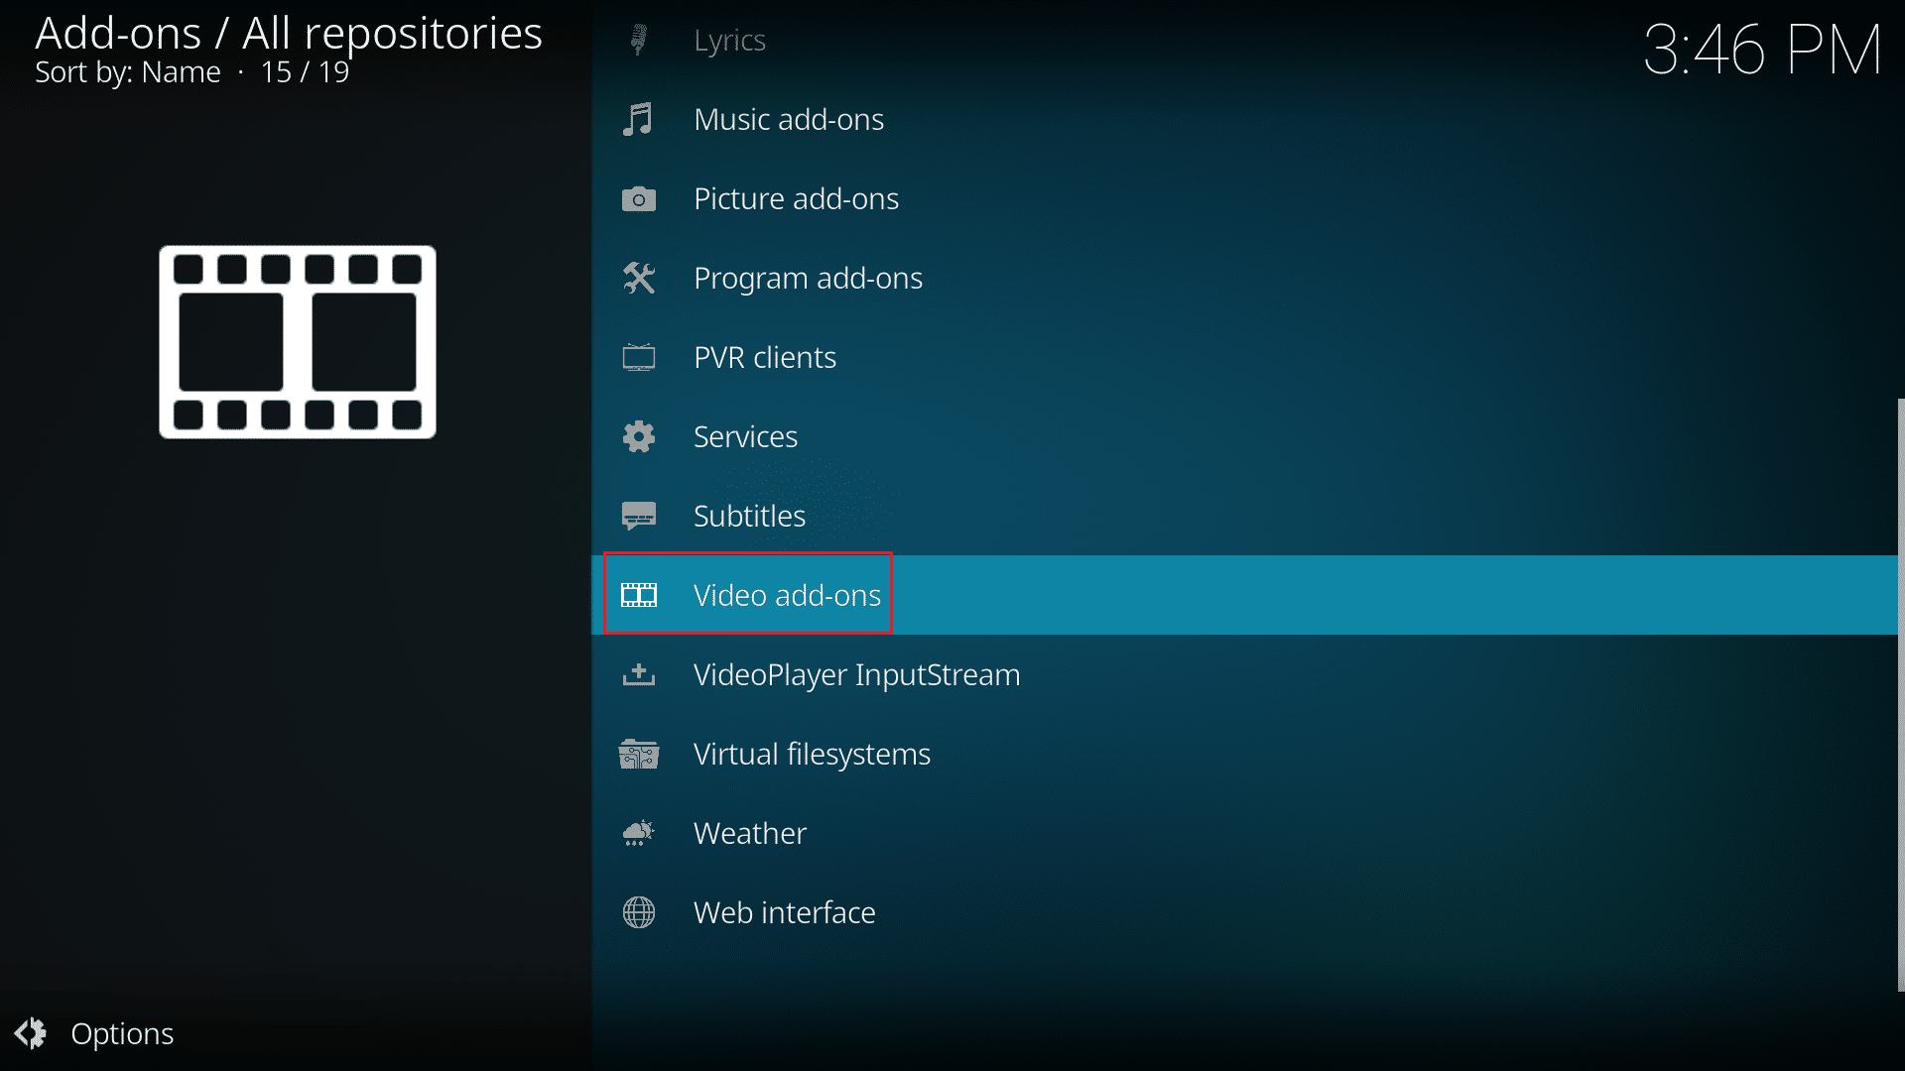Screen dimensions: 1905x1071
Task: Select Music add-ons category
Action: (x=789, y=119)
